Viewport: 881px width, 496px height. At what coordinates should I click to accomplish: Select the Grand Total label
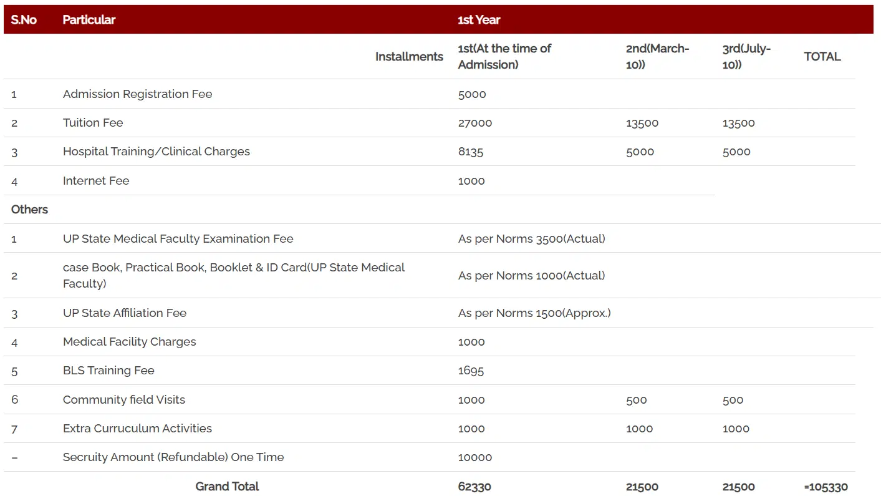(227, 487)
